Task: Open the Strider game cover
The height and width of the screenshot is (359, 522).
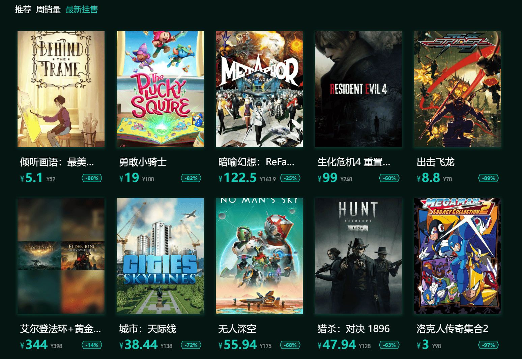Action: (x=458, y=89)
